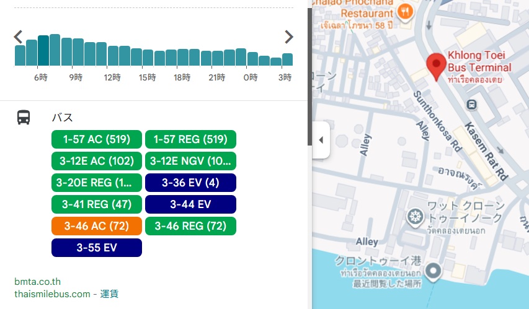
Task: Click the restaurant fork-and-knife map icon
Action: tap(405, 11)
